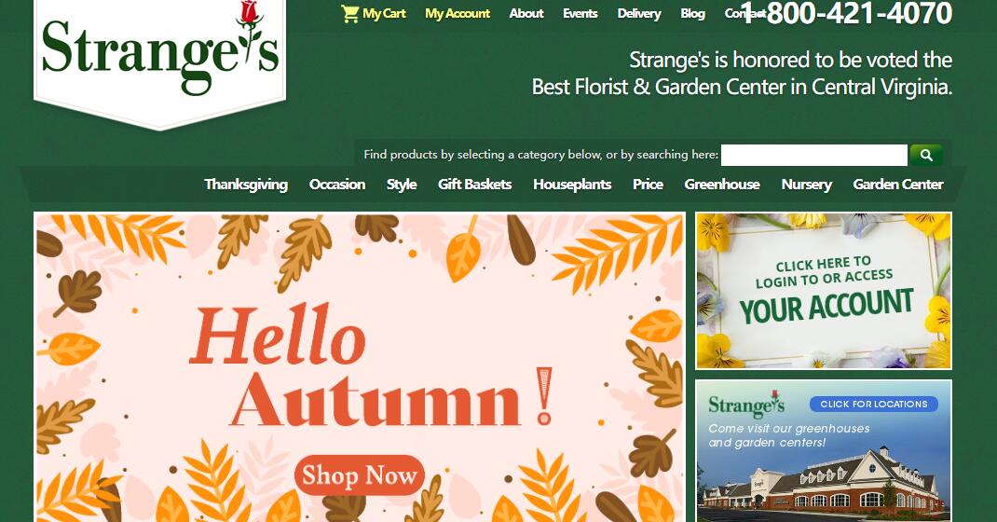Expand the Style category menu
This screenshot has width=997, height=522.
pyautogui.click(x=402, y=185)
